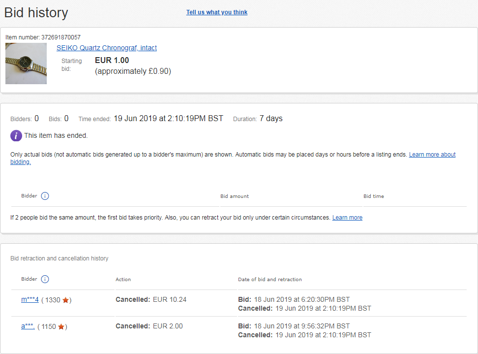Image resolution: width=478 pixels, height=354 pixels.
Task: Click the Bid amount column header
Action: click(235, 196)
